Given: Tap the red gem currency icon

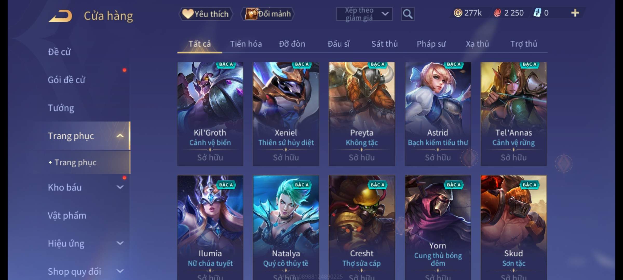Looking at the screenshot, I should pos(497,13).
